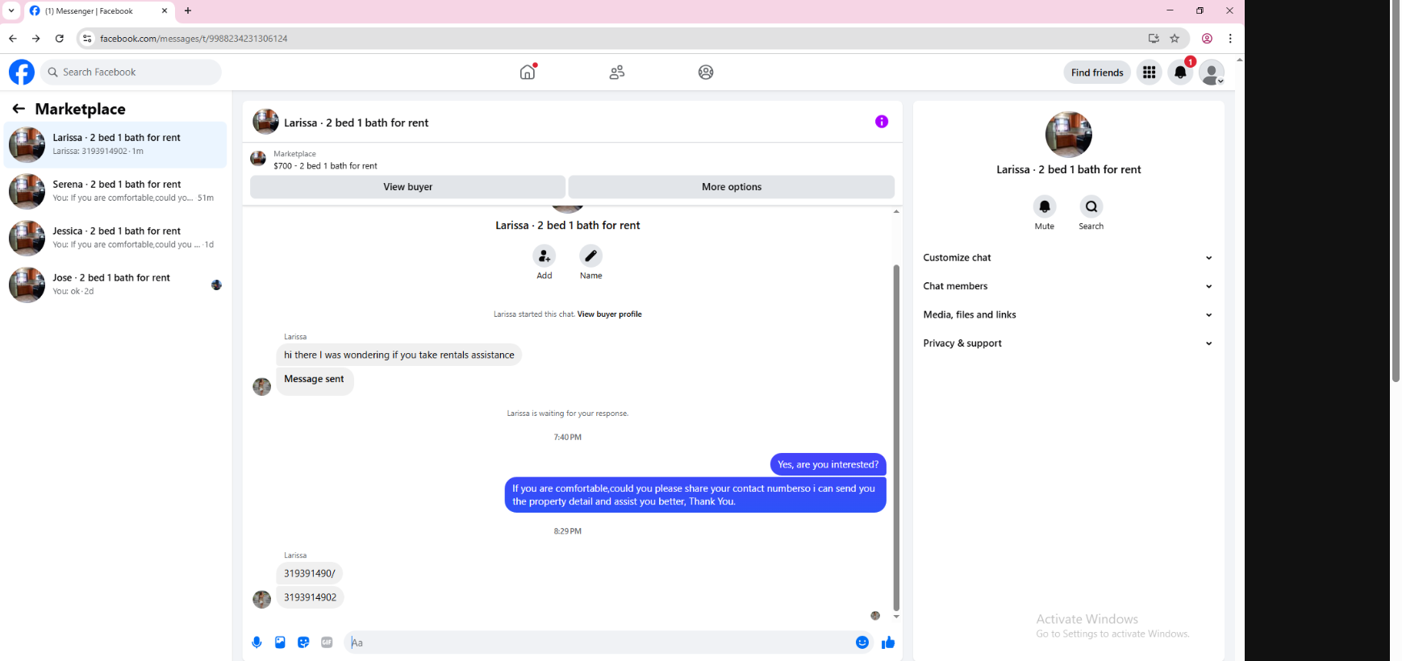Image resolution: width=1402 pixels, height=661 pixels.
Task: Select the Jose conversation in list
Action: tap(115, 285)
